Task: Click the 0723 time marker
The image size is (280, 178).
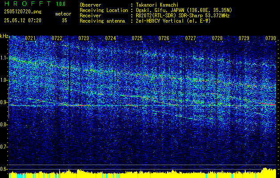Action: click(84, 38)
